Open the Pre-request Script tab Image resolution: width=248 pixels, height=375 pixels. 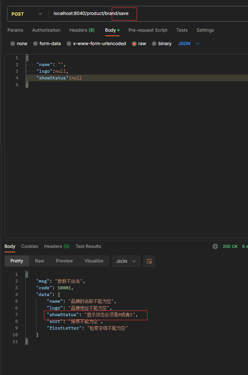(x=148, y=30)
